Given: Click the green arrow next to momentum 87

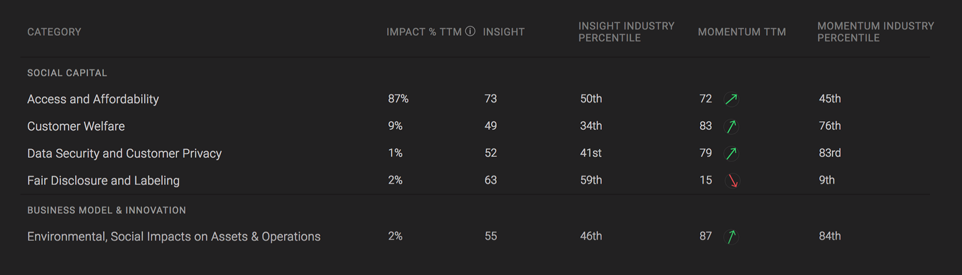Looking at the screenshot, I should 731,236.
